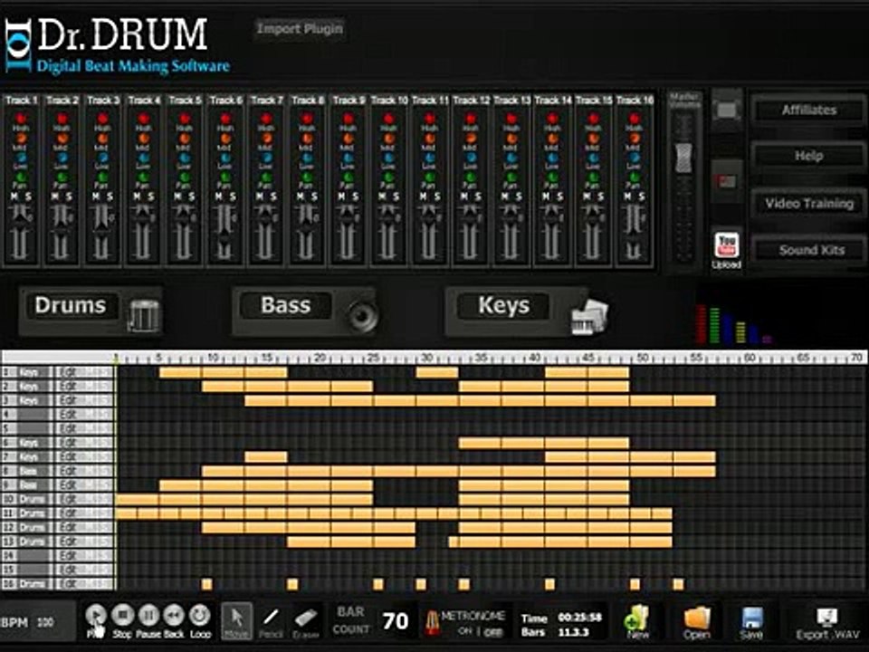Click the monitor icon beside Master Volume
869x652 pixels.
[727, 110]
